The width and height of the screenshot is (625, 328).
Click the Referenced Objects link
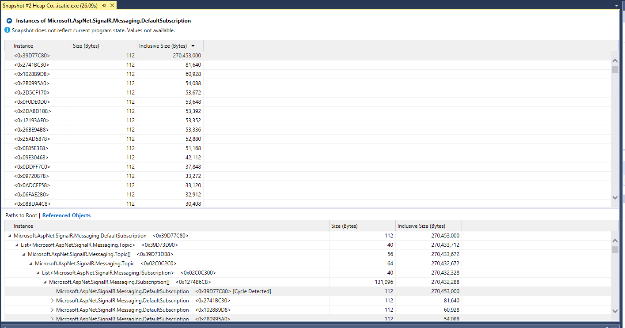point(66,215)
